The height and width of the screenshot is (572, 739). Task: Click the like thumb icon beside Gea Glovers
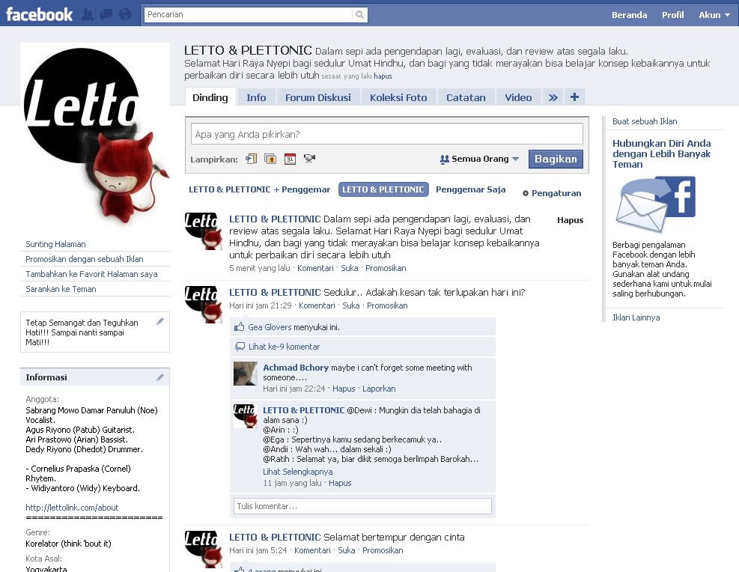(x=240, y=327)
